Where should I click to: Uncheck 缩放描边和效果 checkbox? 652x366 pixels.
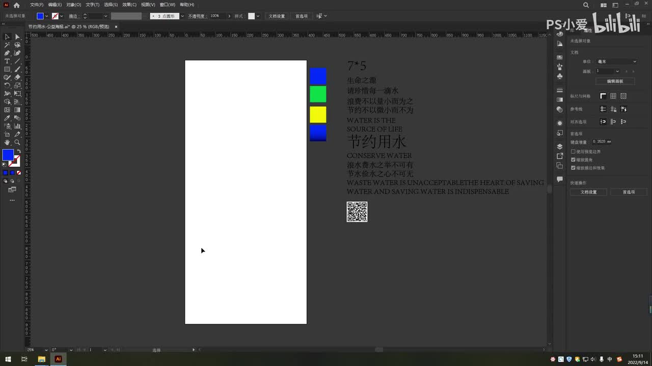[x=573, y=168]
